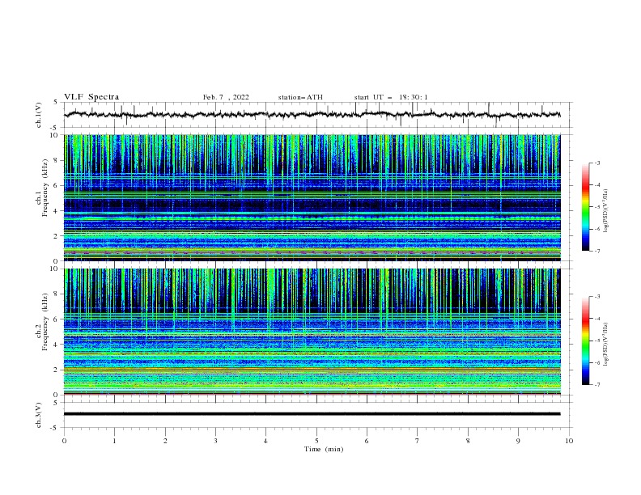Click time axis tick label '1'
Screen dimensions: 641x495
tap(114, 441)
